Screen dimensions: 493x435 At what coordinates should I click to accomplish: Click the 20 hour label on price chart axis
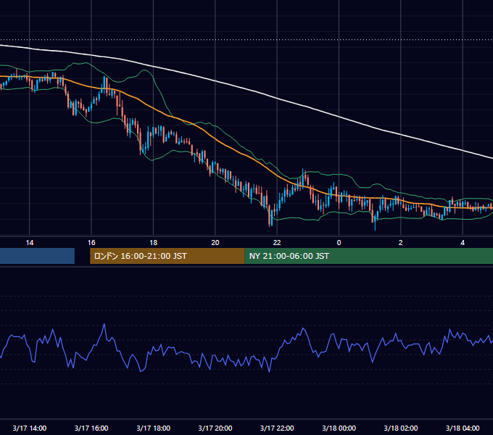(x=215, y=243)
